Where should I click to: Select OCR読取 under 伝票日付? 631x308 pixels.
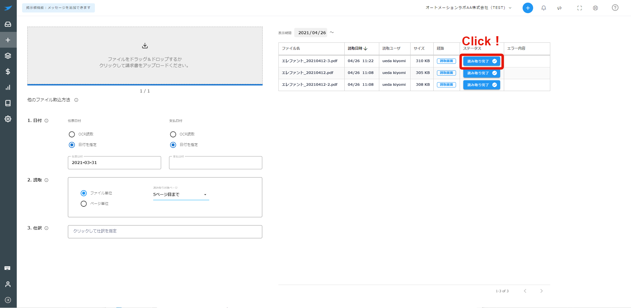tap(72, 134)
